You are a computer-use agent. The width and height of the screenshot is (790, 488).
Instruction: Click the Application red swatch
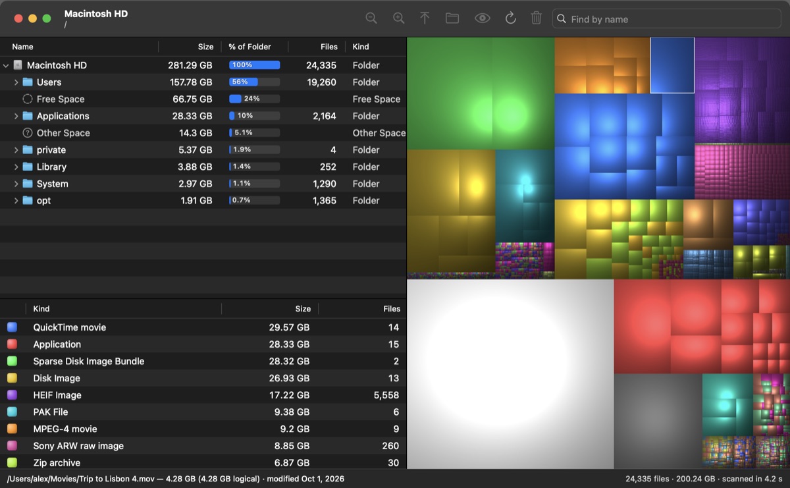(x=12, y=344)
